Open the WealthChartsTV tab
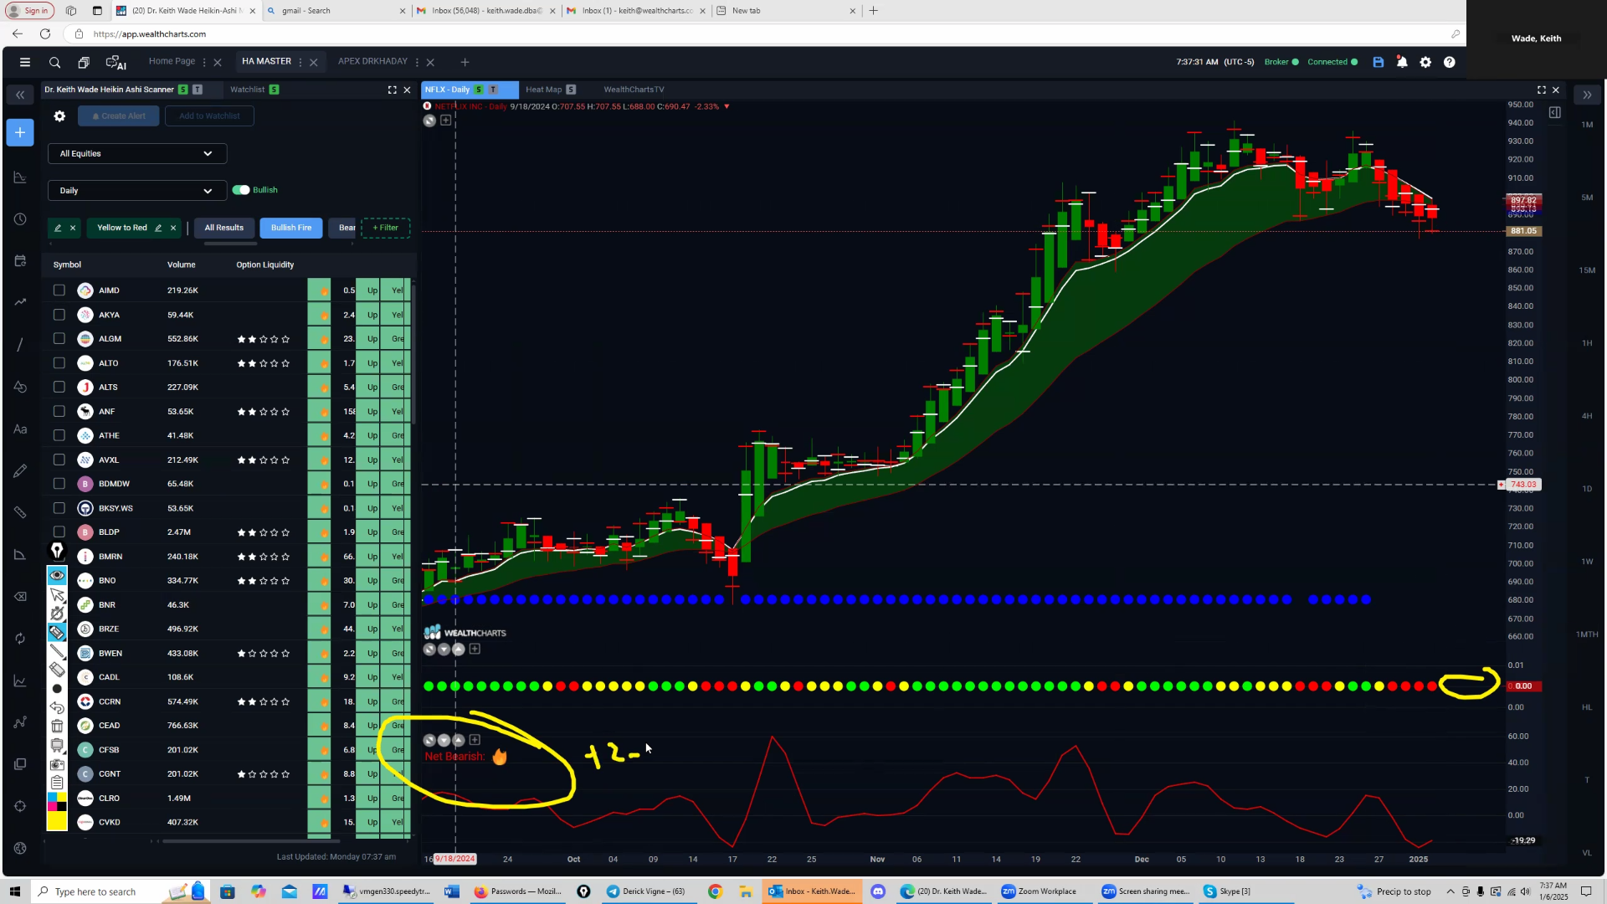Image resolution: width=1607 pixels, height=904 pixels. pyautogui.click(x=634, y=90)
